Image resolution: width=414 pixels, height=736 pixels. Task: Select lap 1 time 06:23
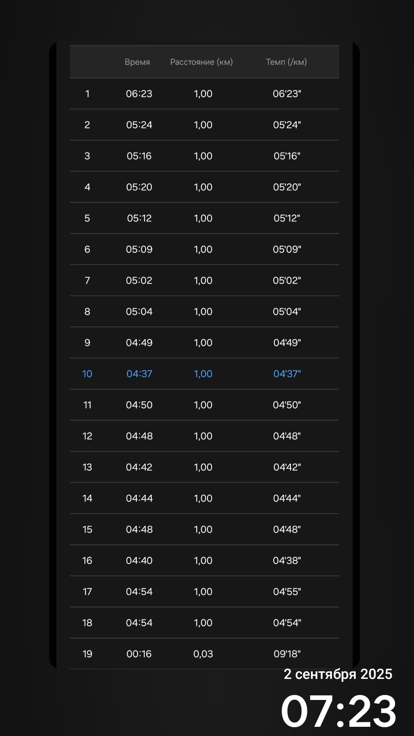[139, 94]
